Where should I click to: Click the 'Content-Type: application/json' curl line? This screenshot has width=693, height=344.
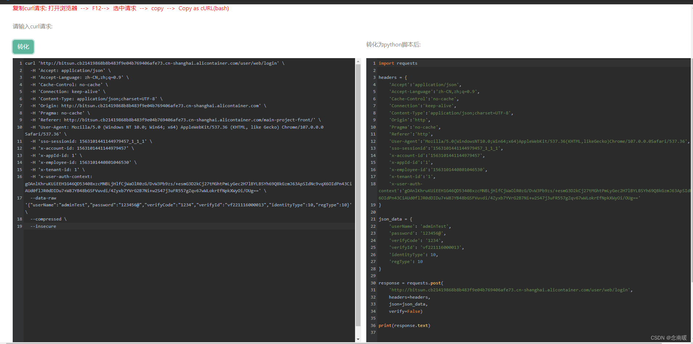[96, 99]
